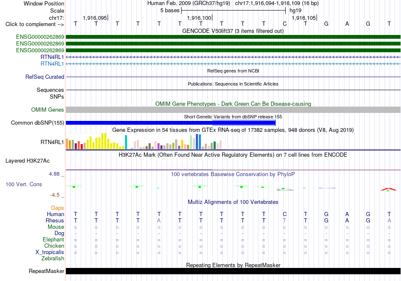Click the 'C' base in complement sequence row
Viewport: 401px width, 281px height.
(x=284, y=24)
